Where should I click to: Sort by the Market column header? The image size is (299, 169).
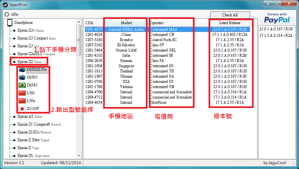pos(126,23)
